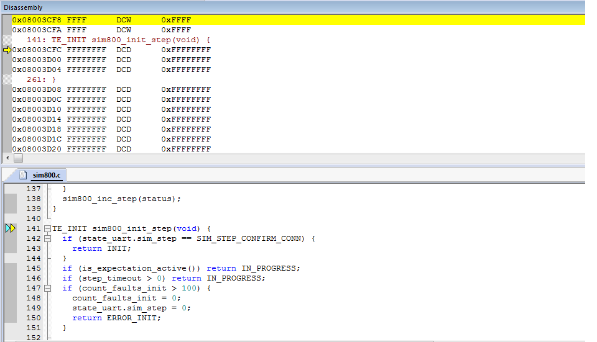Click 'return INIT;' on line 143
The width and height of the screenshot is (597, 342).
[101, 248]
